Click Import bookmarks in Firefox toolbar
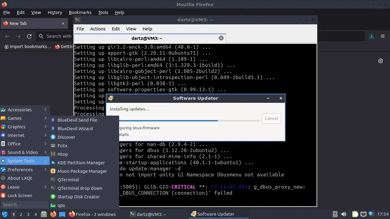 (x=27, y=47)
